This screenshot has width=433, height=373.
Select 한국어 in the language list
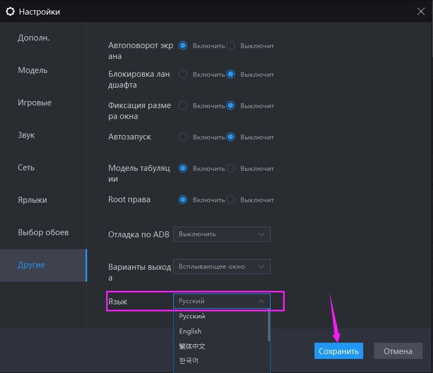(189, 361)
